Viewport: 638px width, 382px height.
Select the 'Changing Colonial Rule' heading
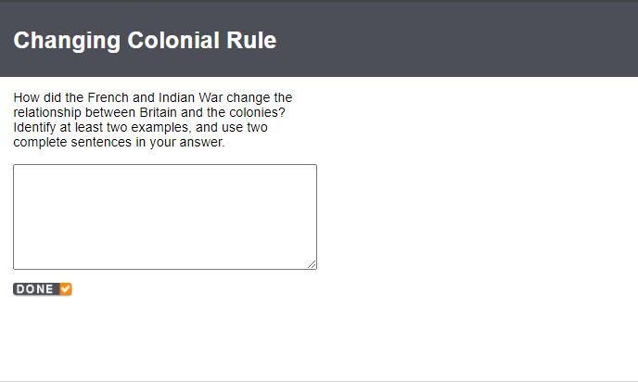pos(145,40)
